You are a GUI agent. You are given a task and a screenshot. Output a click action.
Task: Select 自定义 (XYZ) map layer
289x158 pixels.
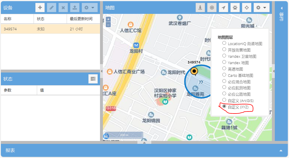click(x=224, y=106)
